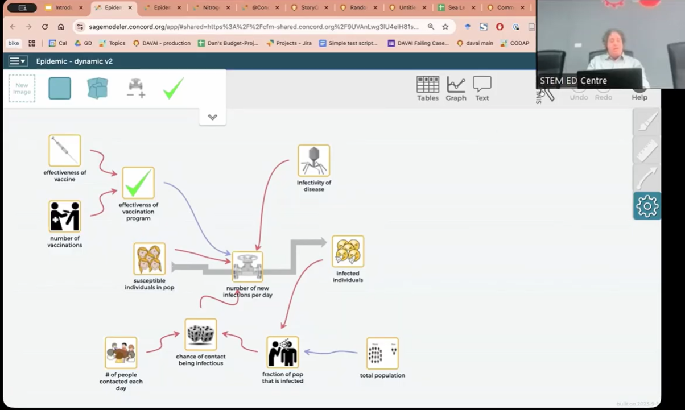Select the blue square variable palette item
The width and height of the screenshot is (685, 410).
tap(60, 88)
